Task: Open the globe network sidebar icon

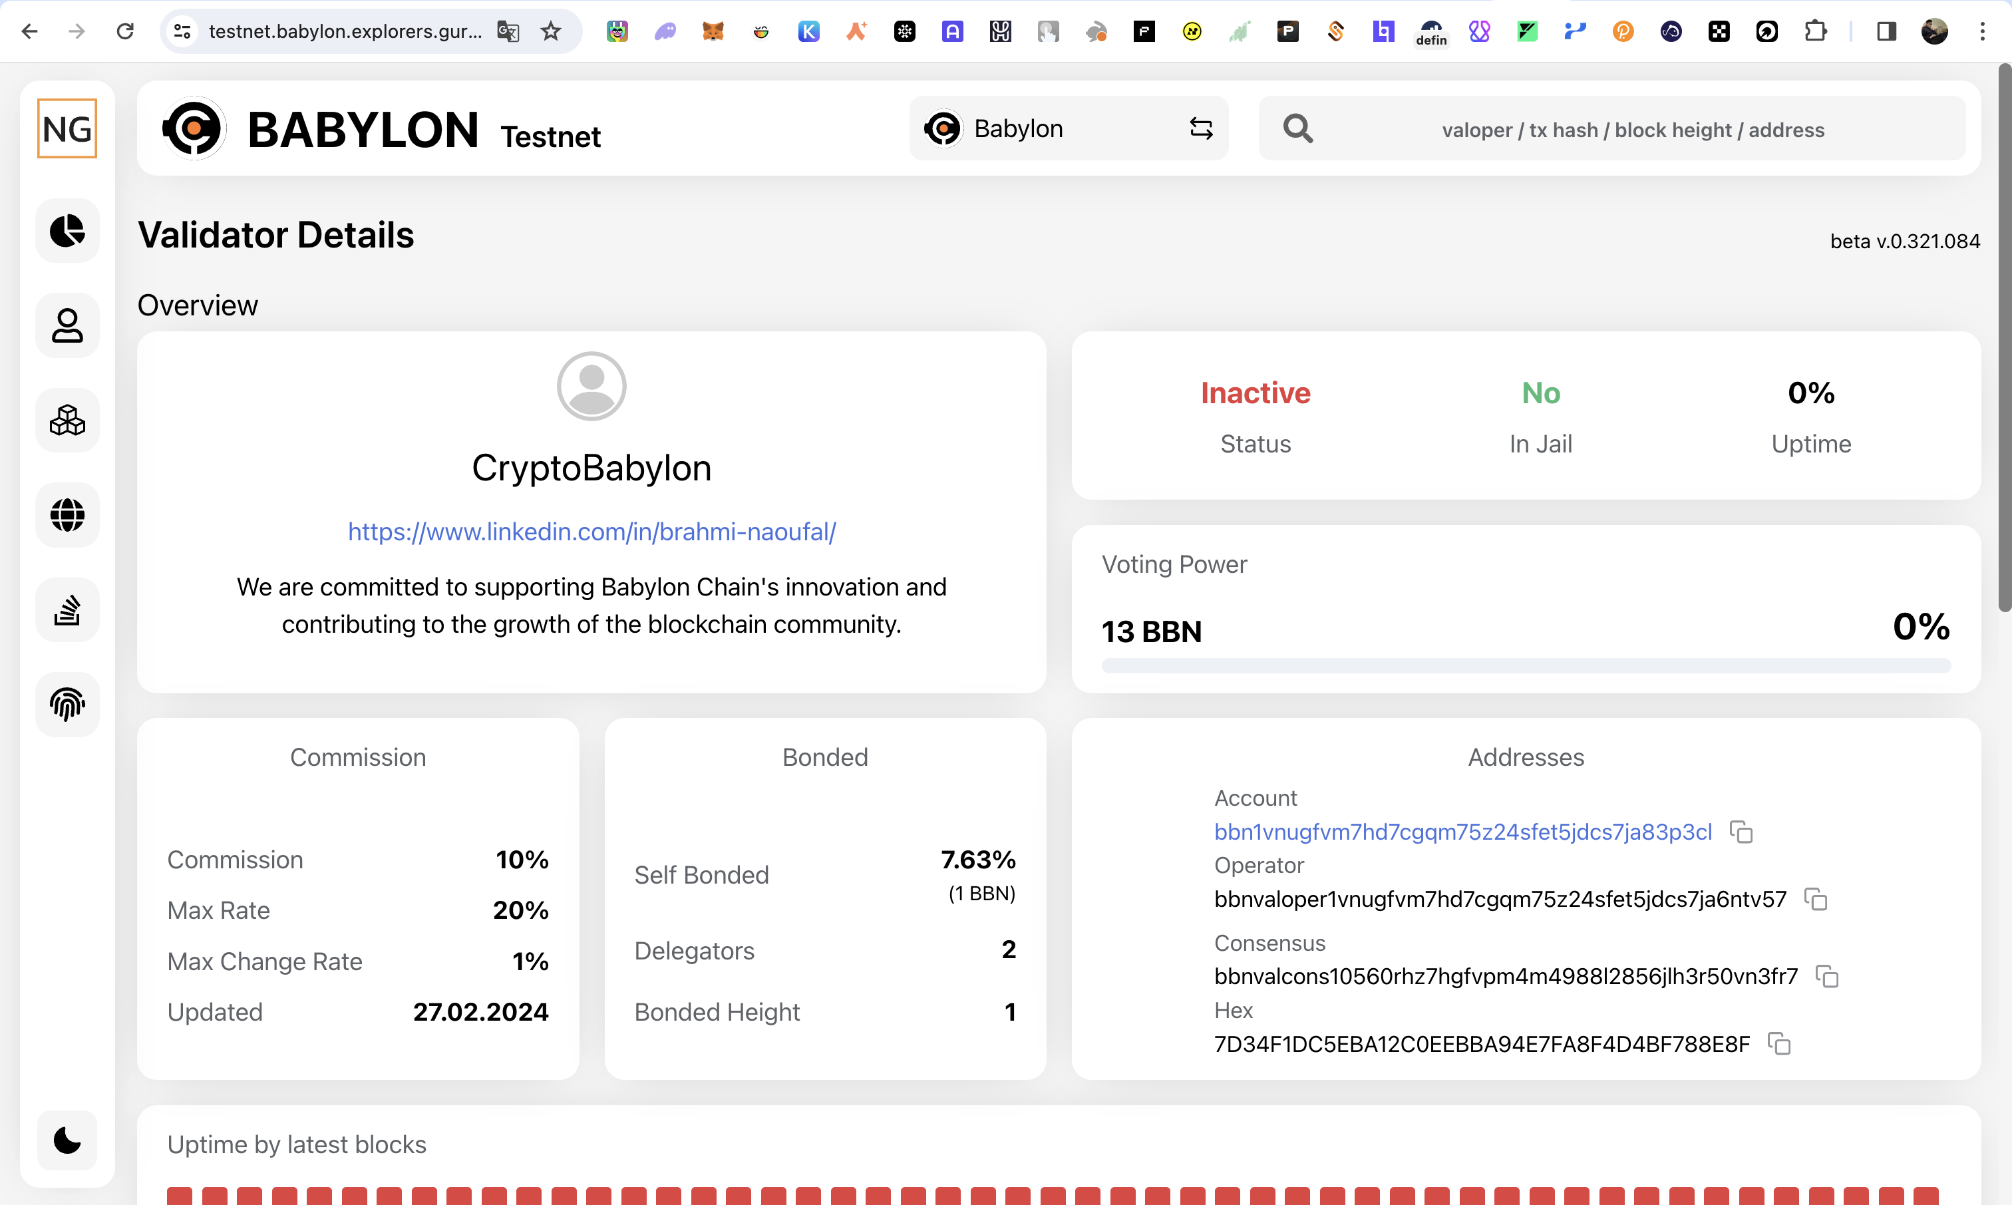Action: pos(67,515)
